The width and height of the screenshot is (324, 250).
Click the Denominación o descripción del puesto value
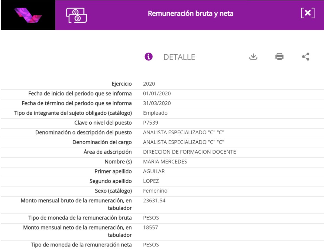coord(184,132)
